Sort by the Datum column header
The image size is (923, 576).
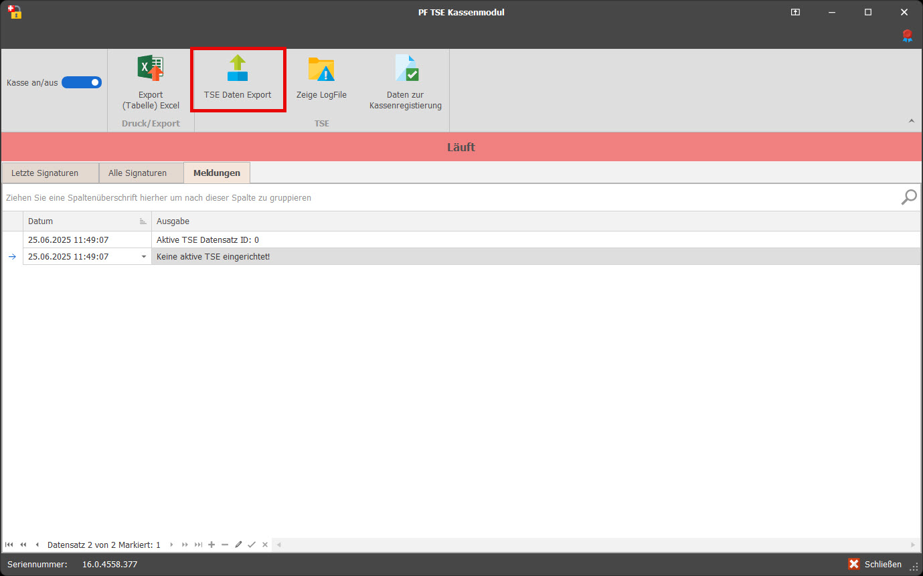point(80,221)
